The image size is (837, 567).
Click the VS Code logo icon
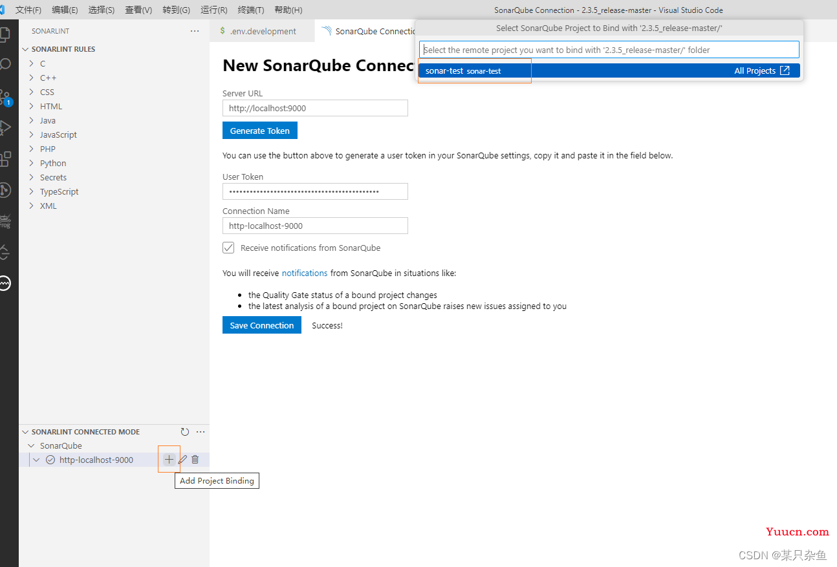click(x=3, y=10)
